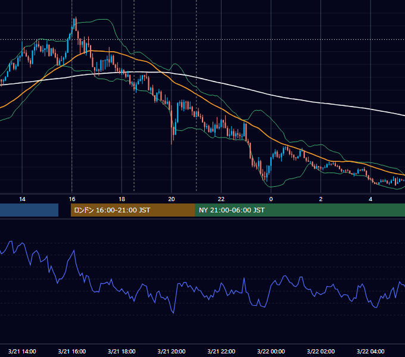Click the 3/21 14:00 date label

(x=22, y=351)
